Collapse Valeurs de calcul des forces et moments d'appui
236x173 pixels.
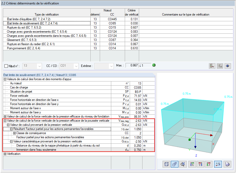coord(5,79)
